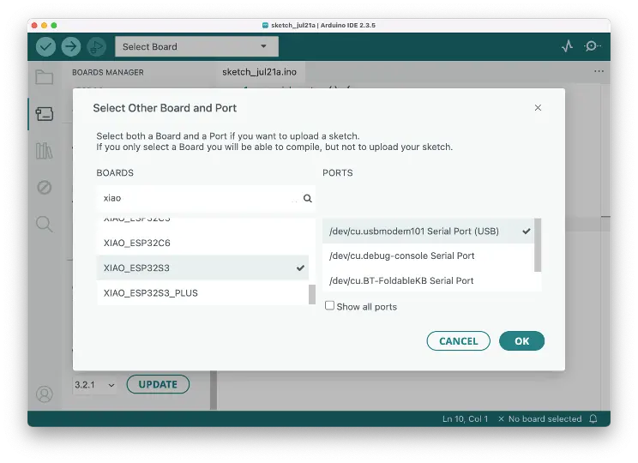Open the Serial Plotter icon

click(x=567, y=46)
